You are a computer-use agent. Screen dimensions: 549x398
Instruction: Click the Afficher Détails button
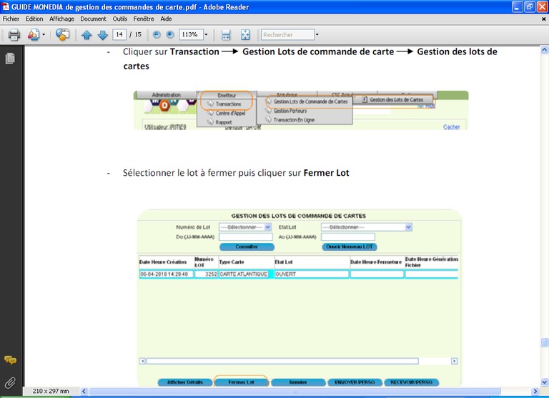185,382
